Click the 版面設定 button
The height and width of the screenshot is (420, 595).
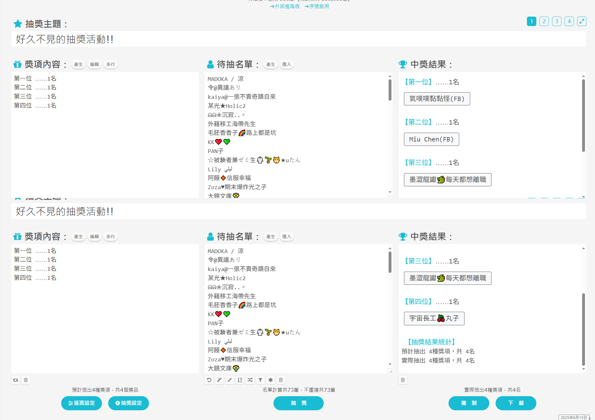82,403
